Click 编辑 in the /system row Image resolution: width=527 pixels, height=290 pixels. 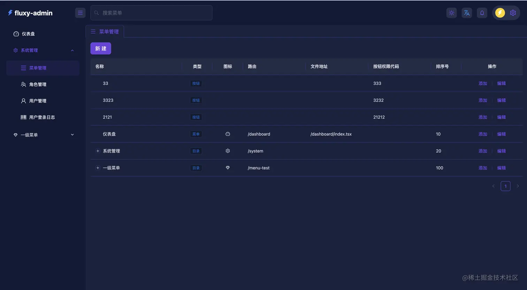click(x=501, y=151)
